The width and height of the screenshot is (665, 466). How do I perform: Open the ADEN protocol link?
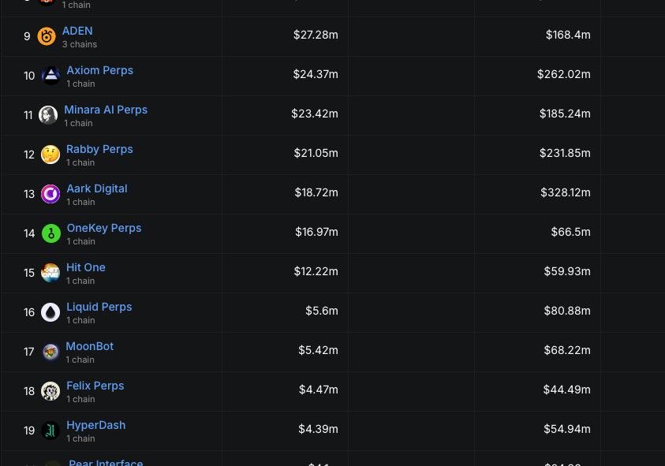click(77, 31)
